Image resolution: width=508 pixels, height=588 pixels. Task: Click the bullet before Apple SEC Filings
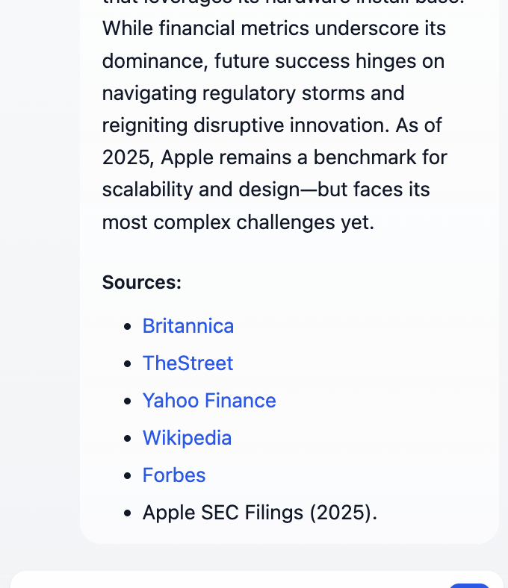127,513
